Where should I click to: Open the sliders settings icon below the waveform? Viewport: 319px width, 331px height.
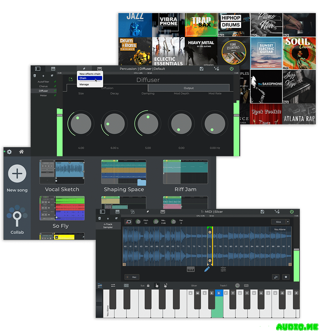[223, 269]
